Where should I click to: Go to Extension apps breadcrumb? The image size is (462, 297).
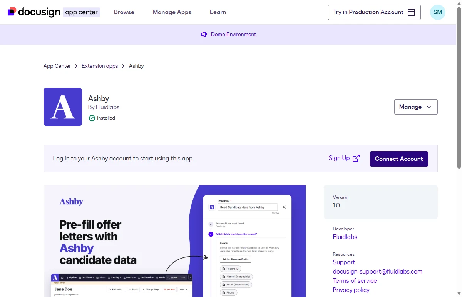[100, 66]
